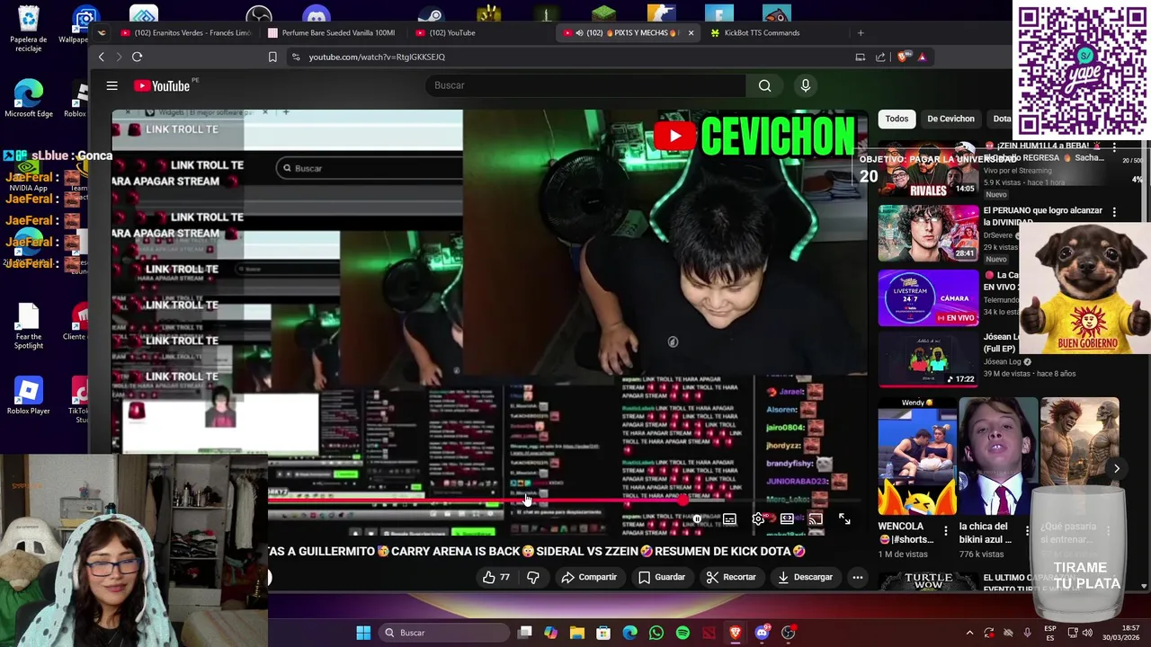
Task: Open Microsoft Store from the taskbar
Action: [x=603, y=633]
